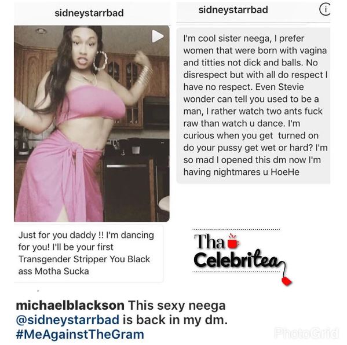Follow the @sidneystarrbad mention link

(68, 320)
